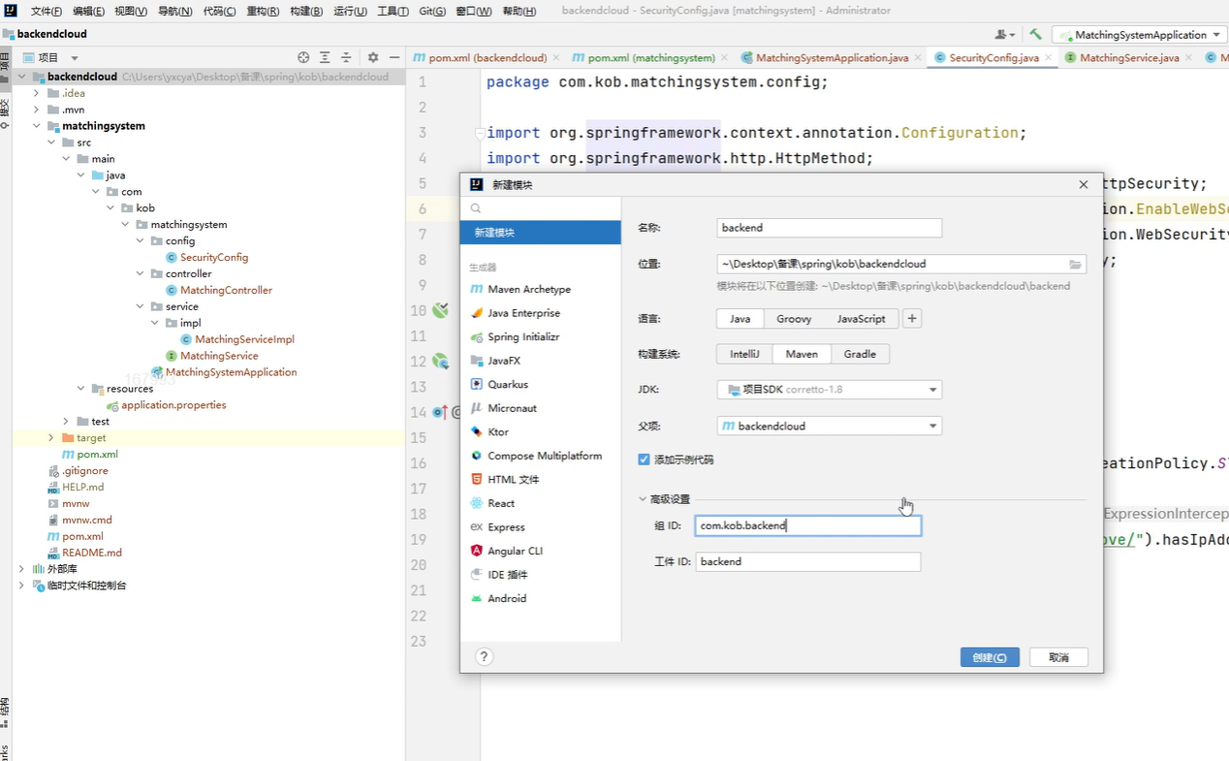Click the artifact ID input field
The height and width of the screenshot is (761, 1229).
[x=807, y=561]
